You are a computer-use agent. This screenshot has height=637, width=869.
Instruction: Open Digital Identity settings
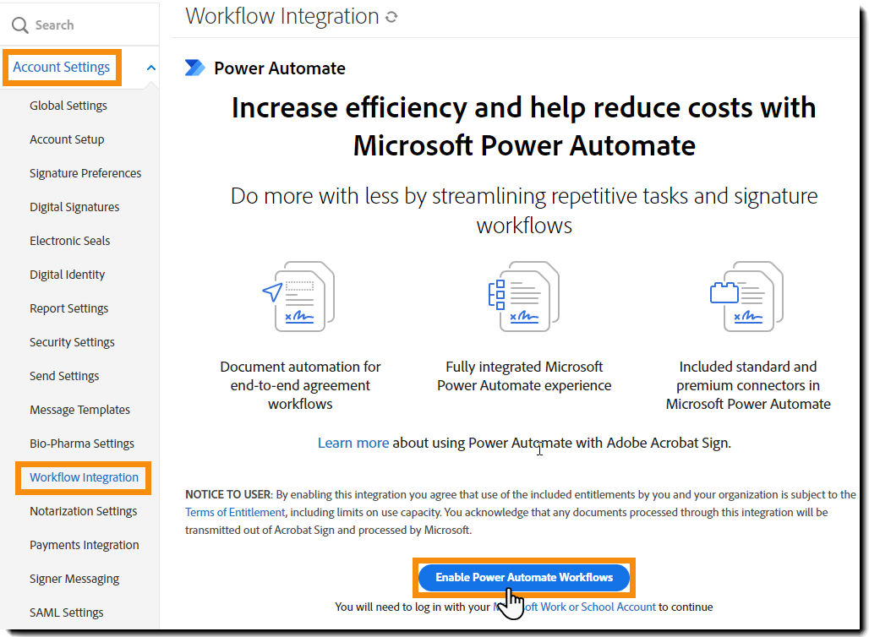[x=68, y=274]
